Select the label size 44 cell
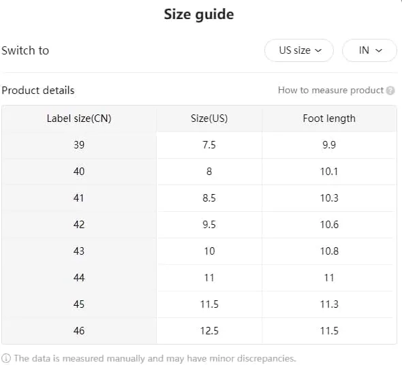 [79, 278]
